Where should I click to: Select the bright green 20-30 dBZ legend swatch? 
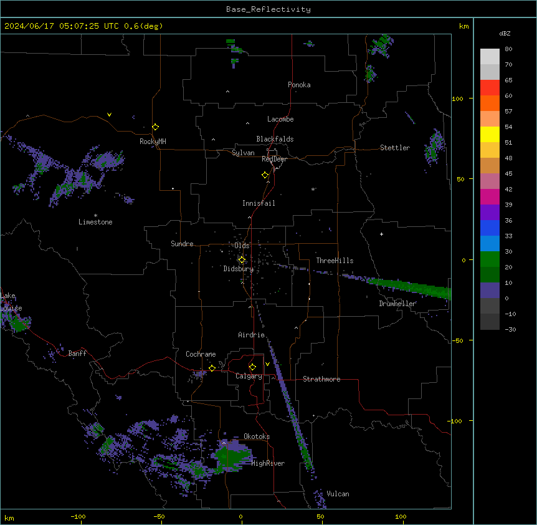[490, 259]
